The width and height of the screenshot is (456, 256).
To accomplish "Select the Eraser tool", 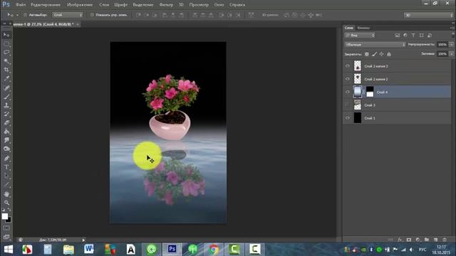I will pos(6,123).
